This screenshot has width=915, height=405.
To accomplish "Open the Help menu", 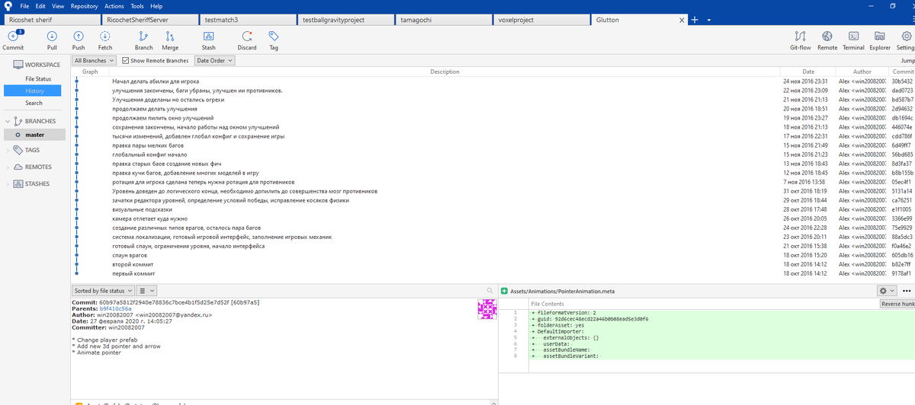I will tap(156, 6).
